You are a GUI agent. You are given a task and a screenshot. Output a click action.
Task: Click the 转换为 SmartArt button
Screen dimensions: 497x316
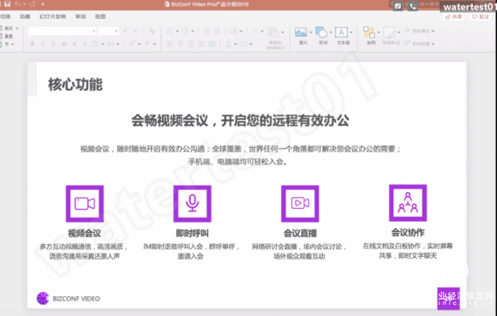click(x=275, y=39)
